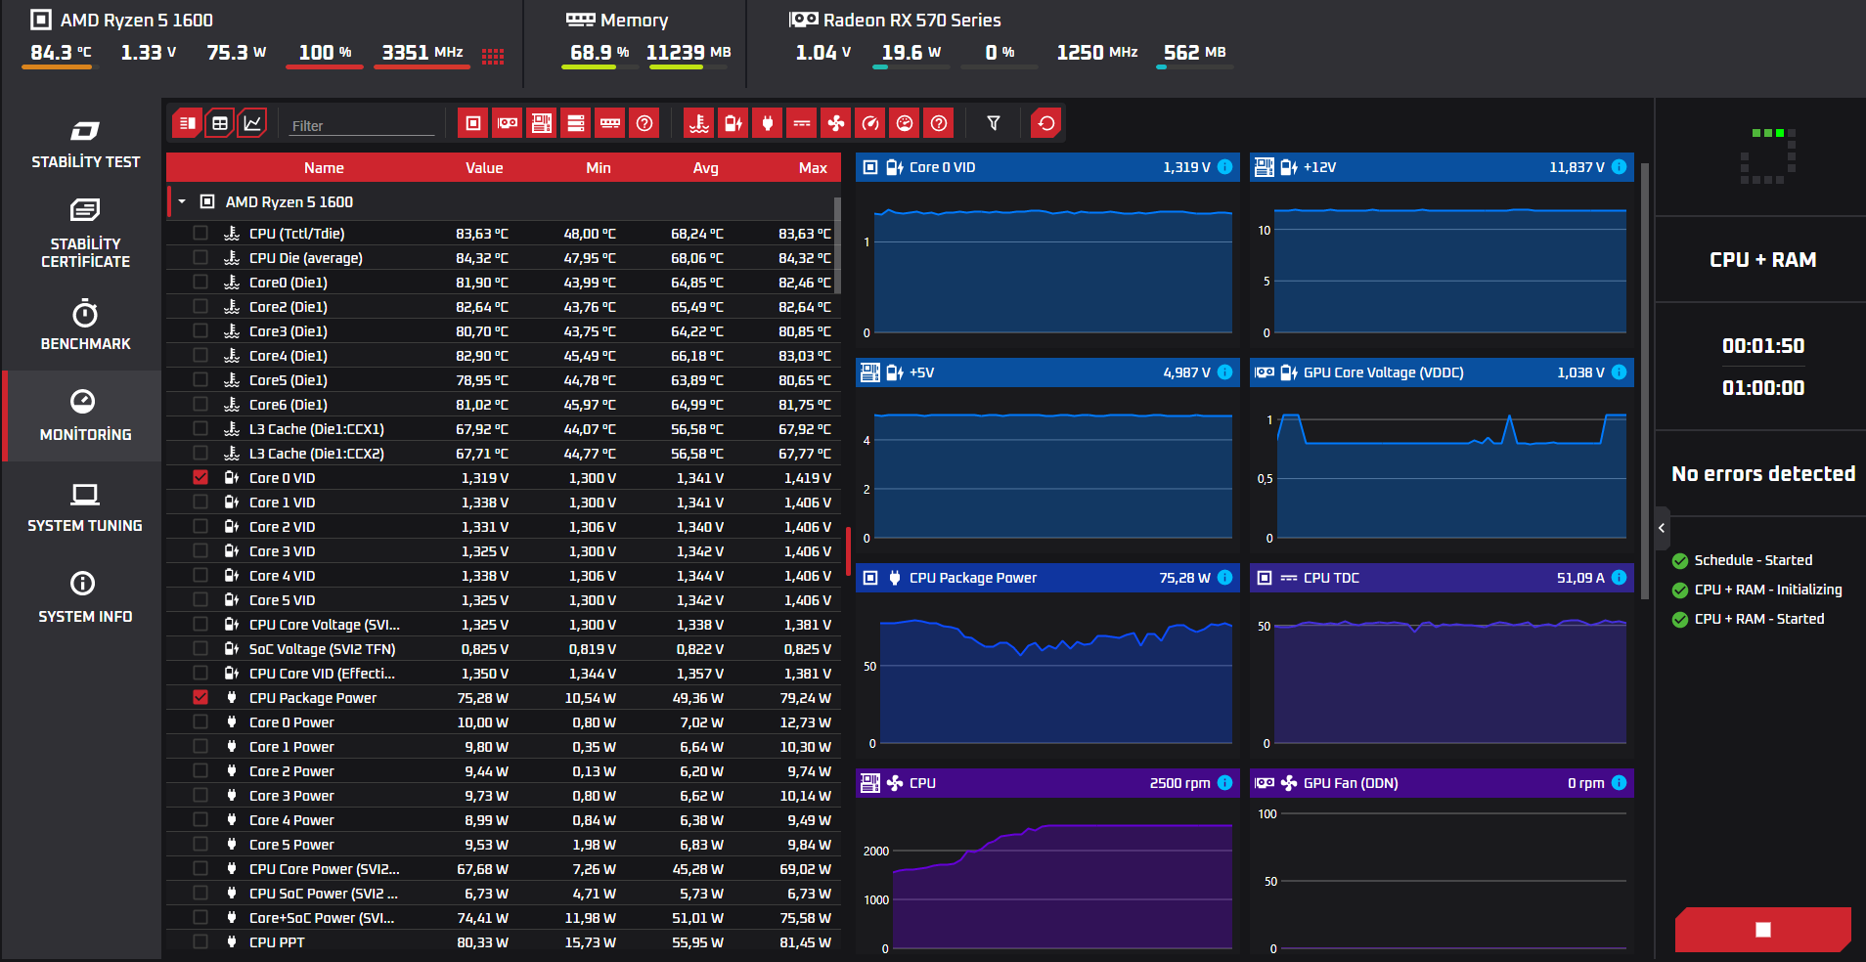Toggle fan sensors filter icon

pyautogui.click(x=835, y=123)
